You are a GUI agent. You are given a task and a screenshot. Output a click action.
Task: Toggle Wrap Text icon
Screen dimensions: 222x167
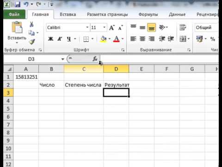[x=183, y=27]
